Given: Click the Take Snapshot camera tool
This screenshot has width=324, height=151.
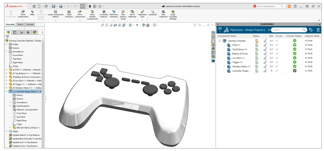Looking at the screenshot, I should tap(163, 14).
